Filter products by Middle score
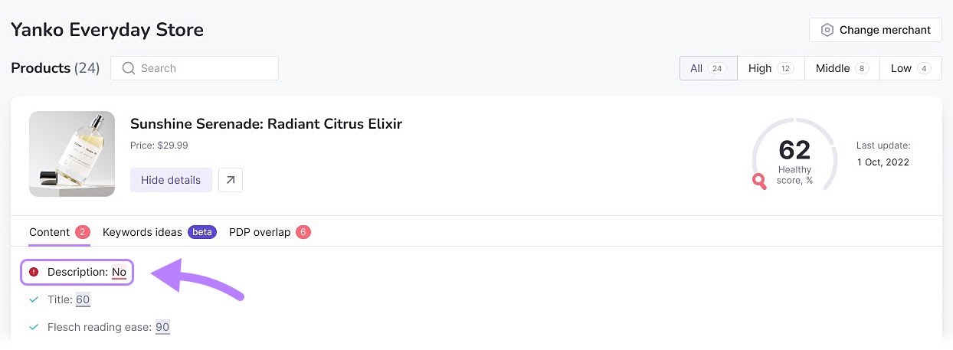This screenshot has height=350, width=953. 842,68
